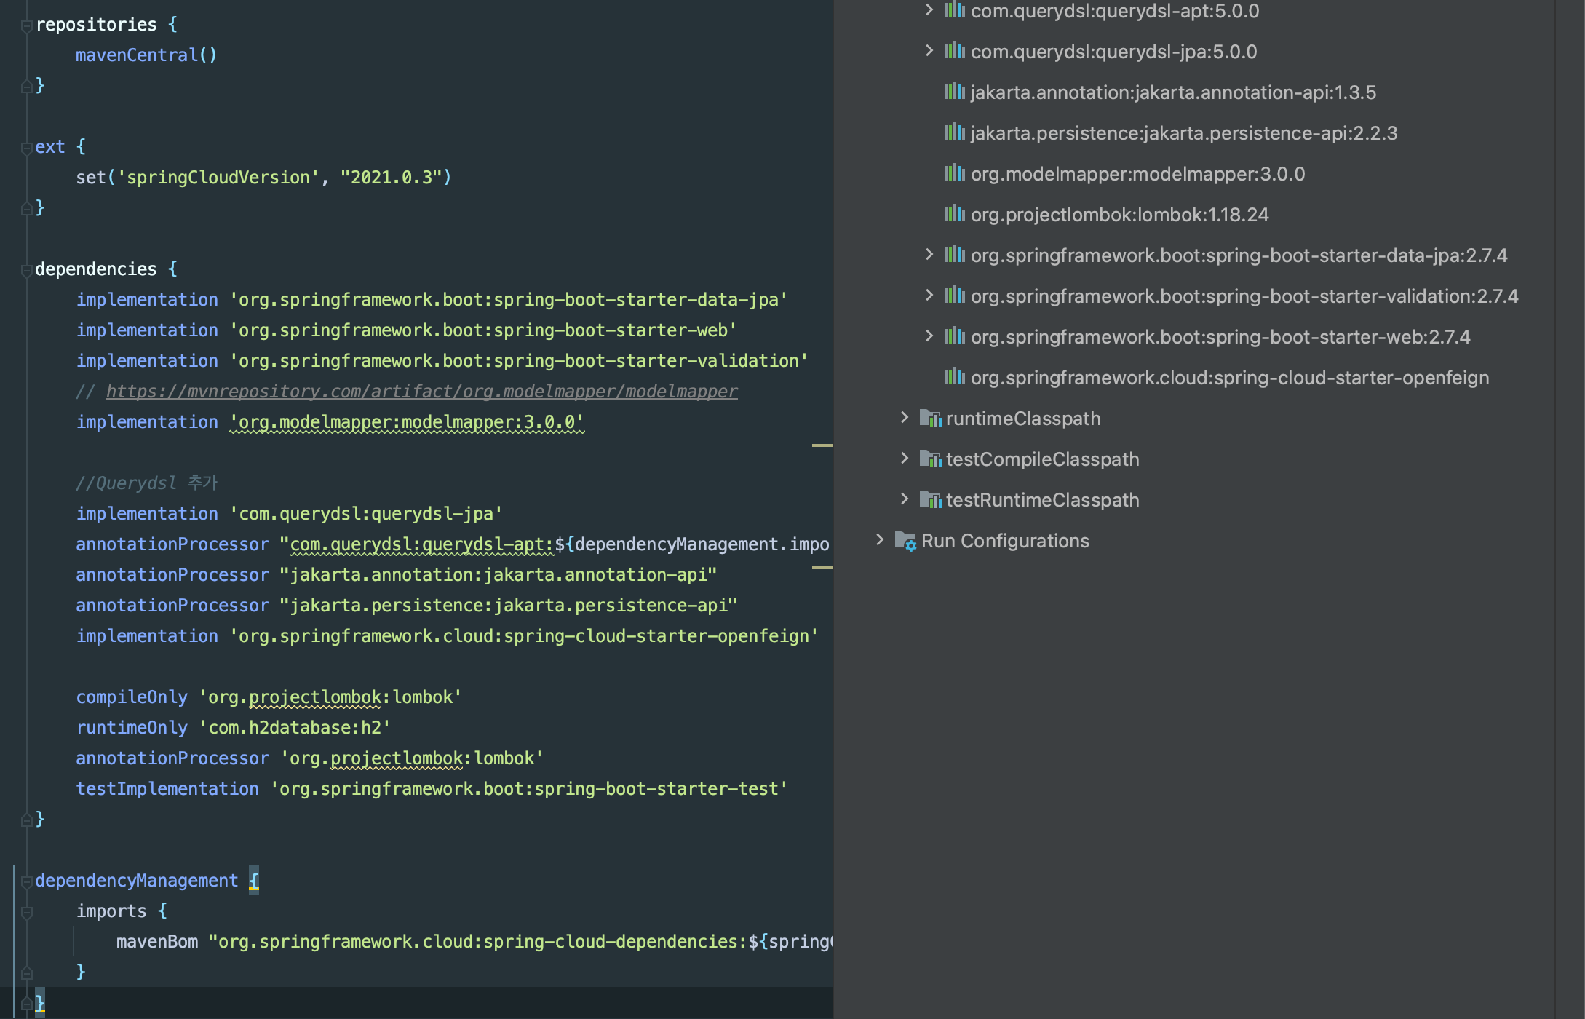Click the library icon of jakarta.persistence-api:2.2.3

click(954, 132)
